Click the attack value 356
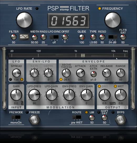The image size is (137, 143). [x=80, y=80]
